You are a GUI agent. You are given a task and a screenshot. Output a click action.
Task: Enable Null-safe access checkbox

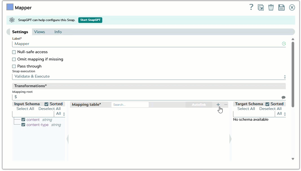[14, 52]
